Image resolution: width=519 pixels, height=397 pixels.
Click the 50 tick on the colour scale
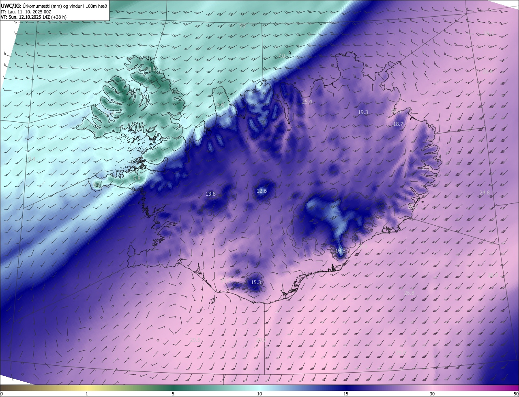point(516,394)
